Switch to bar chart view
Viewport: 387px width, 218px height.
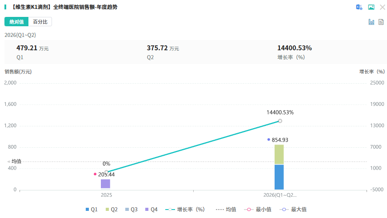[371, 22]
